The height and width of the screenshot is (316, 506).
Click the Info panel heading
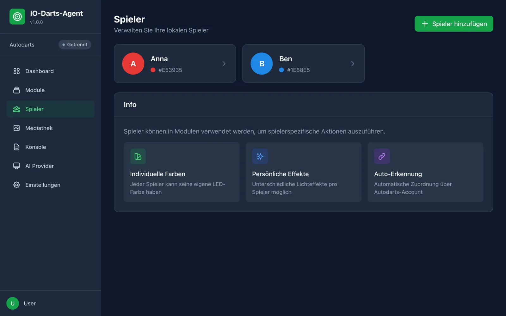point(130,105)
